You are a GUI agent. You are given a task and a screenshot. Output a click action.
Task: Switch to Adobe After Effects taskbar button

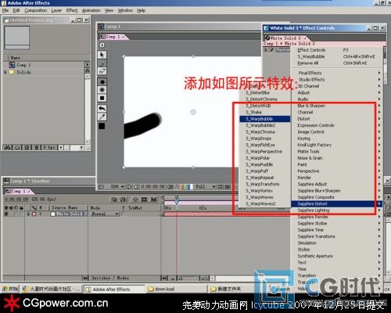113,290
